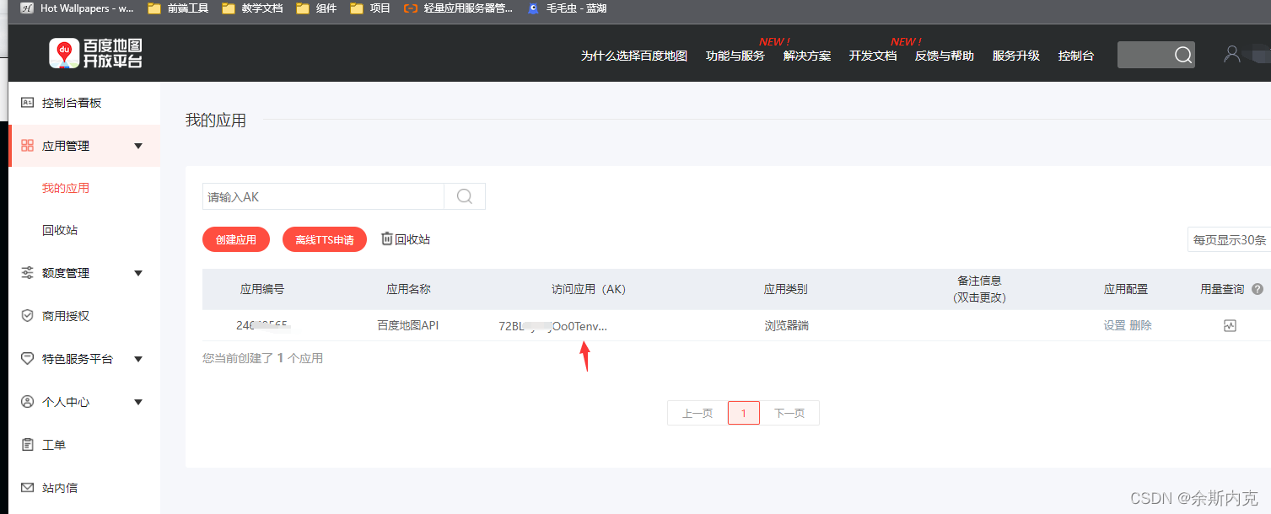Viewport: 1271px width, 514px height.
Task: Open 功能与服务 in top navigation
Action: 735,56
